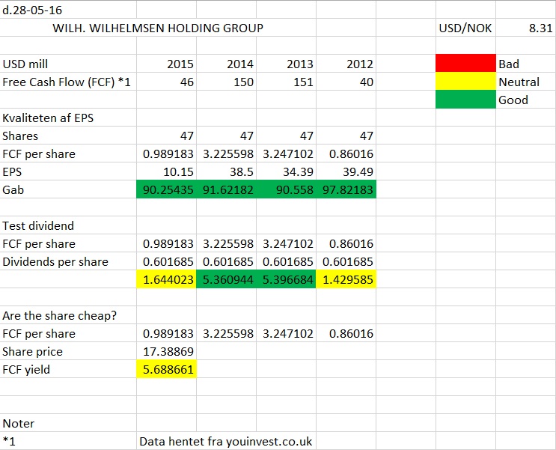
Task: Select the Noter label cell
Action: tap(68, 423)
